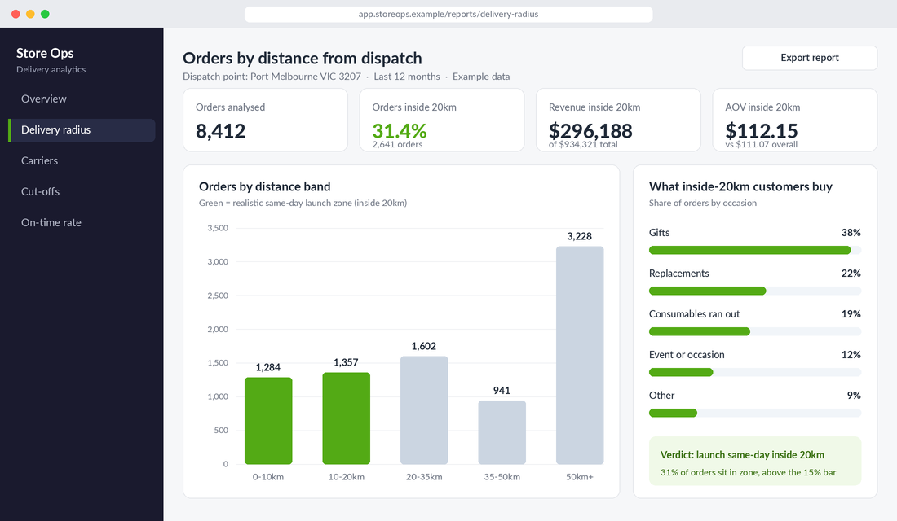Select the 20-35km grey bar
The height and width of the screenshot is (521, 897).
pos(424,410)
